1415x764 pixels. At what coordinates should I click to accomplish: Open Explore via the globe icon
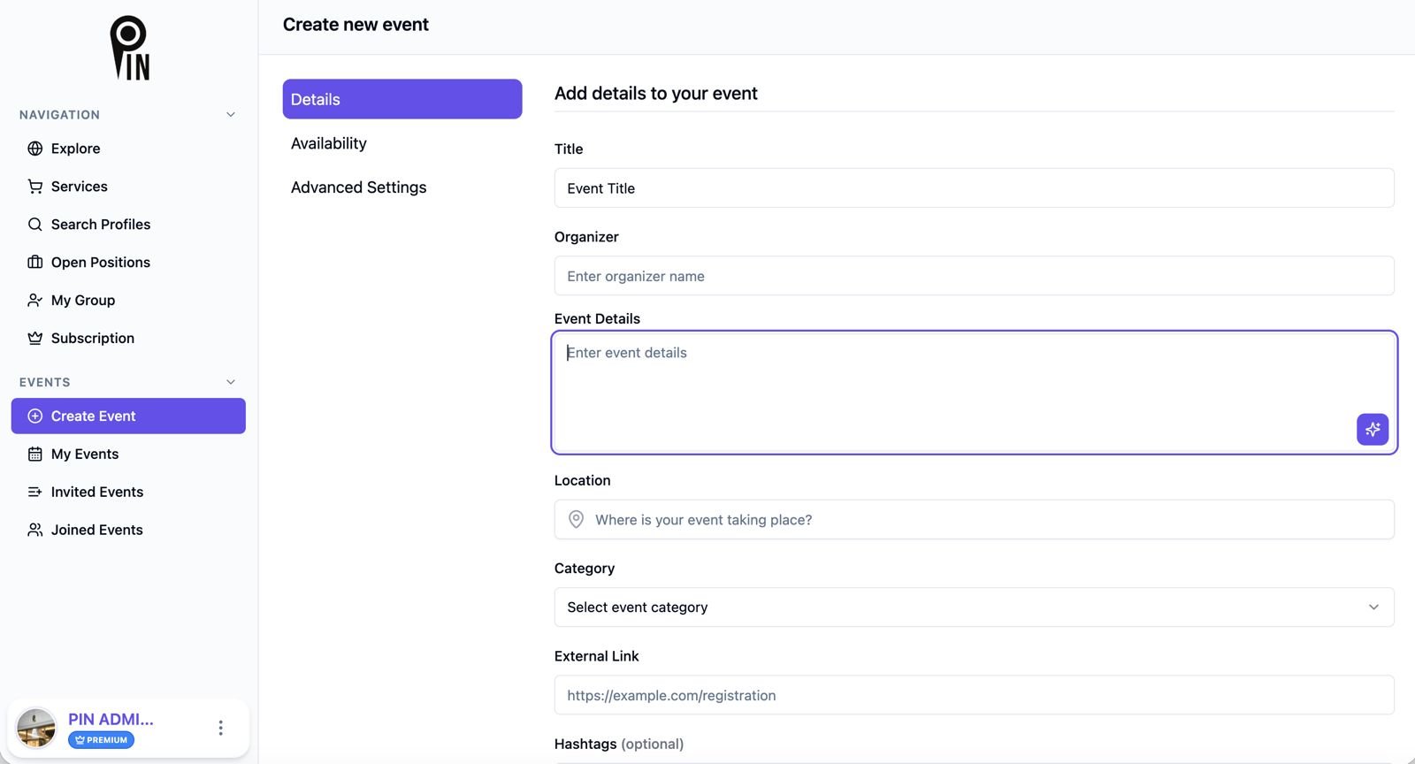pyautogui.click(x=35, y=149)
